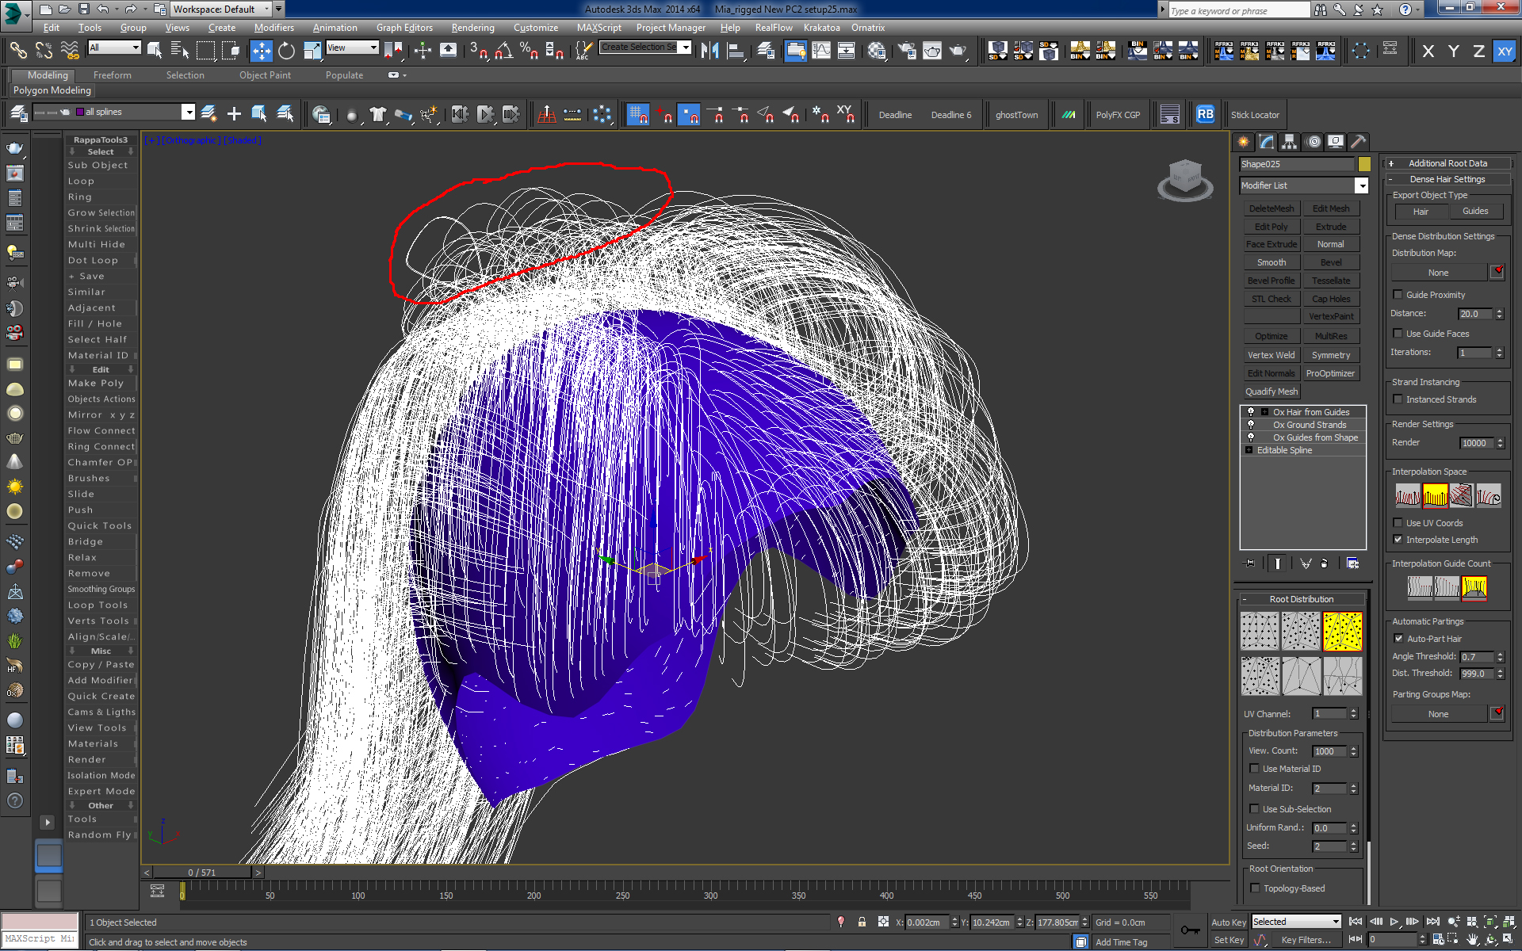Click Pin Stack icon below modifier stack
This screenshot has width=1522, height=951.
pyautogui.click(x=1250, y=563)
